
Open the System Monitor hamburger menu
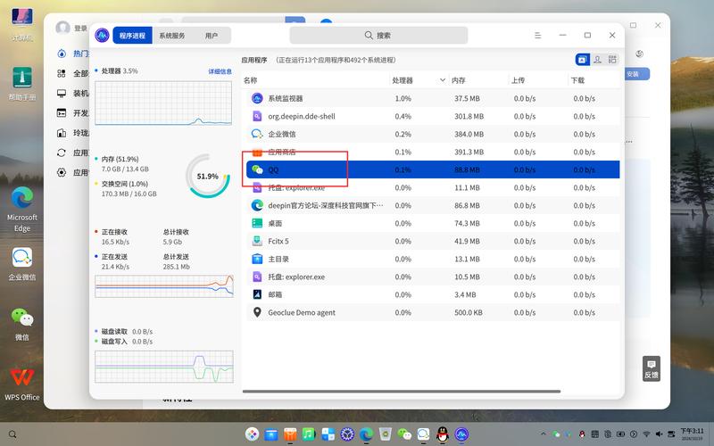coord(537,35)
